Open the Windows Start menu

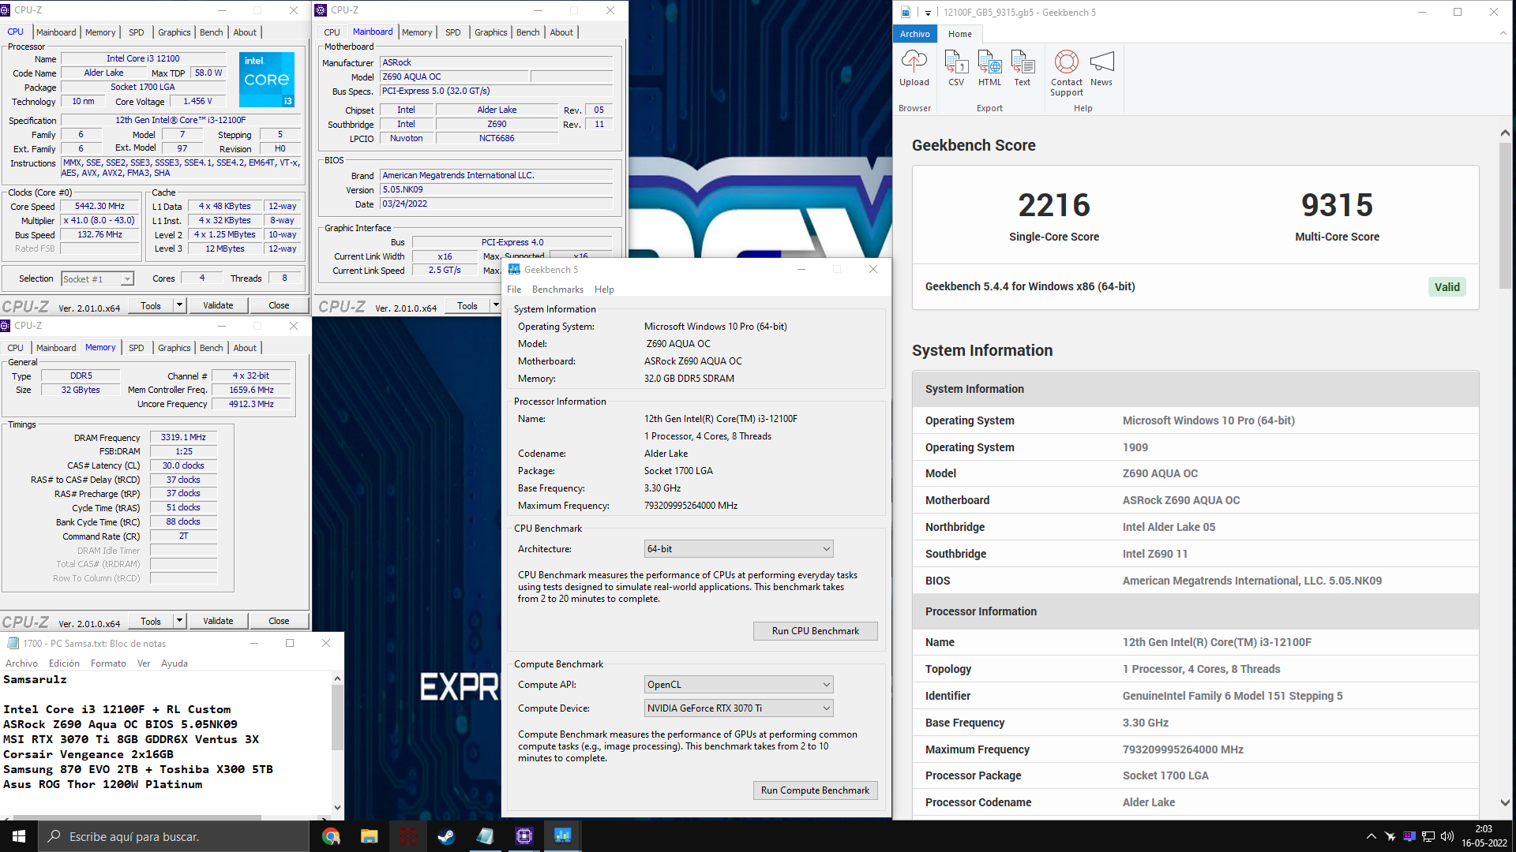[x=19, y=836]
